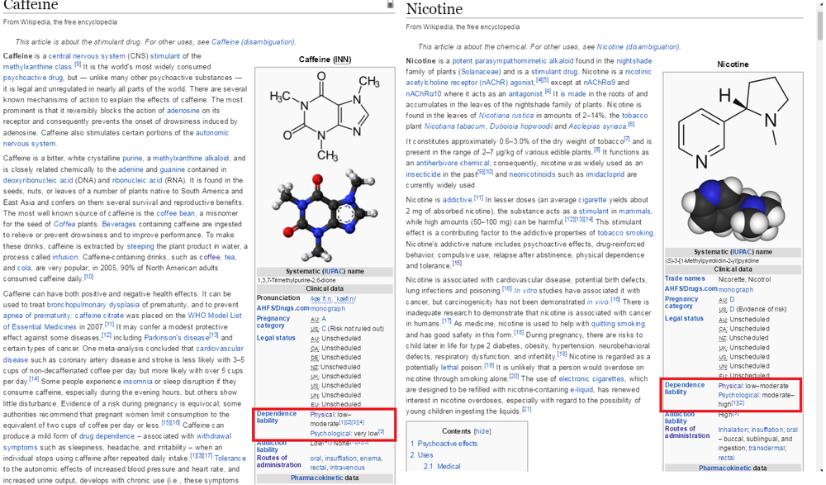Click the electronic cigarettes link
Image resolution: width=826 pixels, height=485 pixels.
pos(591,378)
